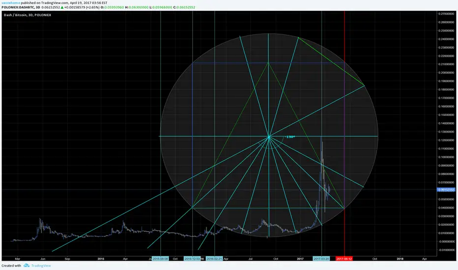This screenshot has width=458, height=270.
Task: Click the change value +0.00158579 (+2.65%)
Action: coord(82,7)
